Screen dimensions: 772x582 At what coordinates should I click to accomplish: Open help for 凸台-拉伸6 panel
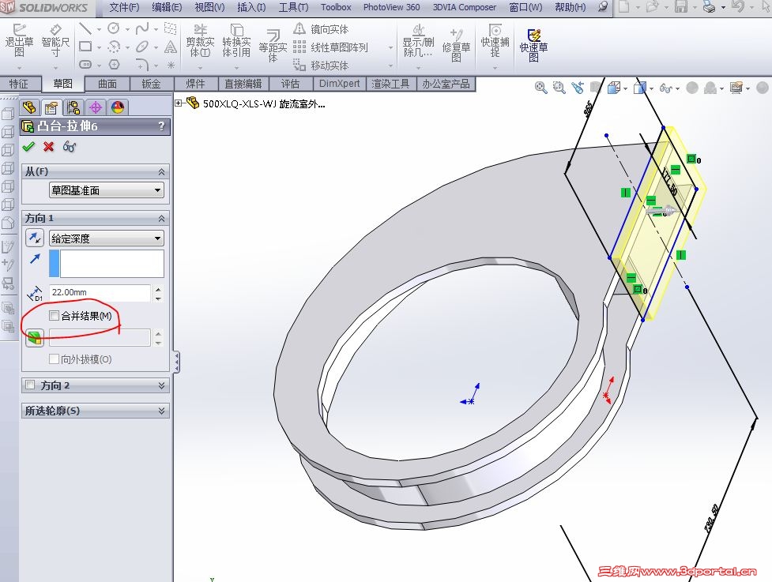pos(161,126)
